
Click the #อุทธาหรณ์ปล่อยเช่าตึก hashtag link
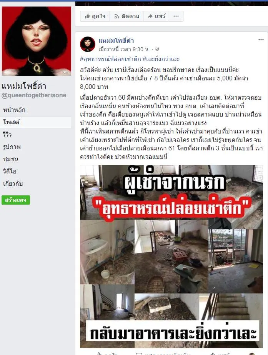point(110,59)
